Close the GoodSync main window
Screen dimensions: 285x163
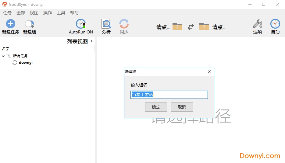[x=278, y=4]
